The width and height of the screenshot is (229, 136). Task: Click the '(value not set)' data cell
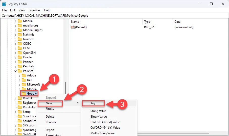(x=184, y=27)
